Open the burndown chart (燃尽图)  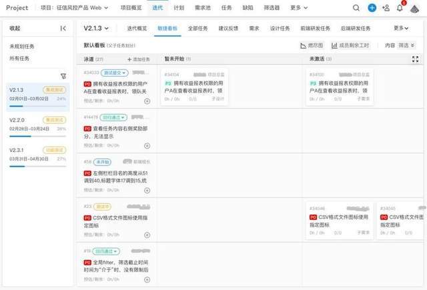coord(312,45)
